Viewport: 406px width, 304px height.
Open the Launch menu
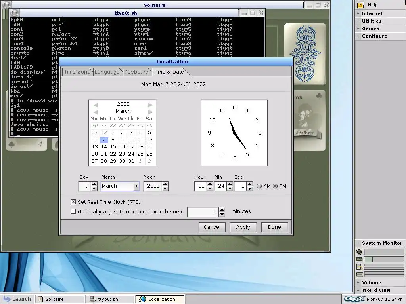click(x=17, y=299)
